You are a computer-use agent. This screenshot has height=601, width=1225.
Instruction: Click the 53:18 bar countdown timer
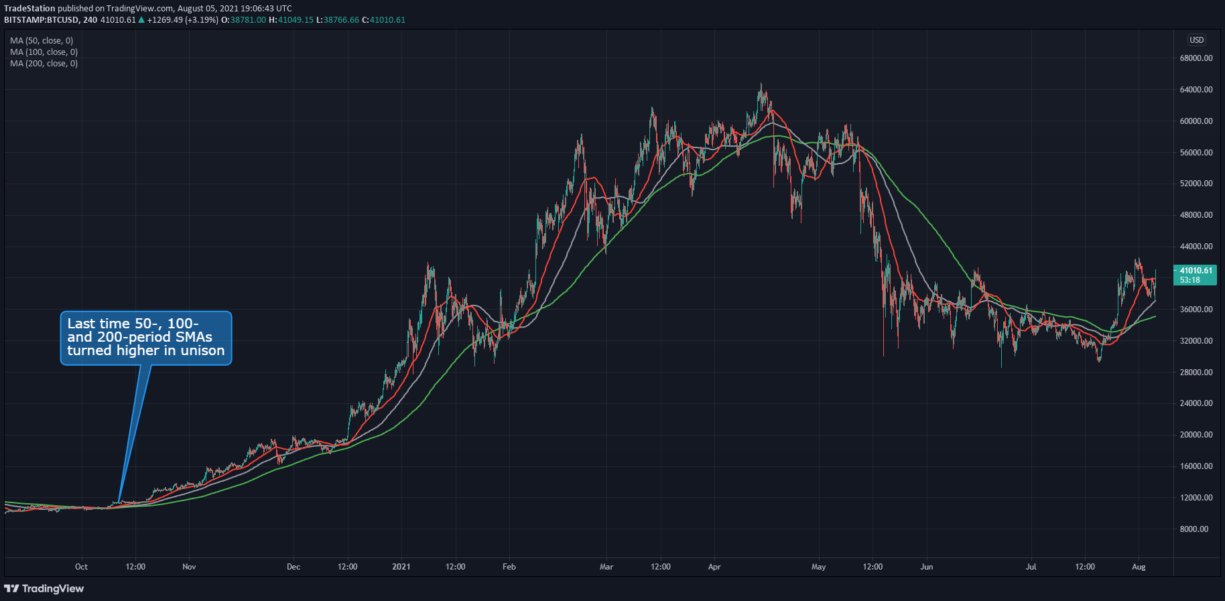pos(1190,280)
